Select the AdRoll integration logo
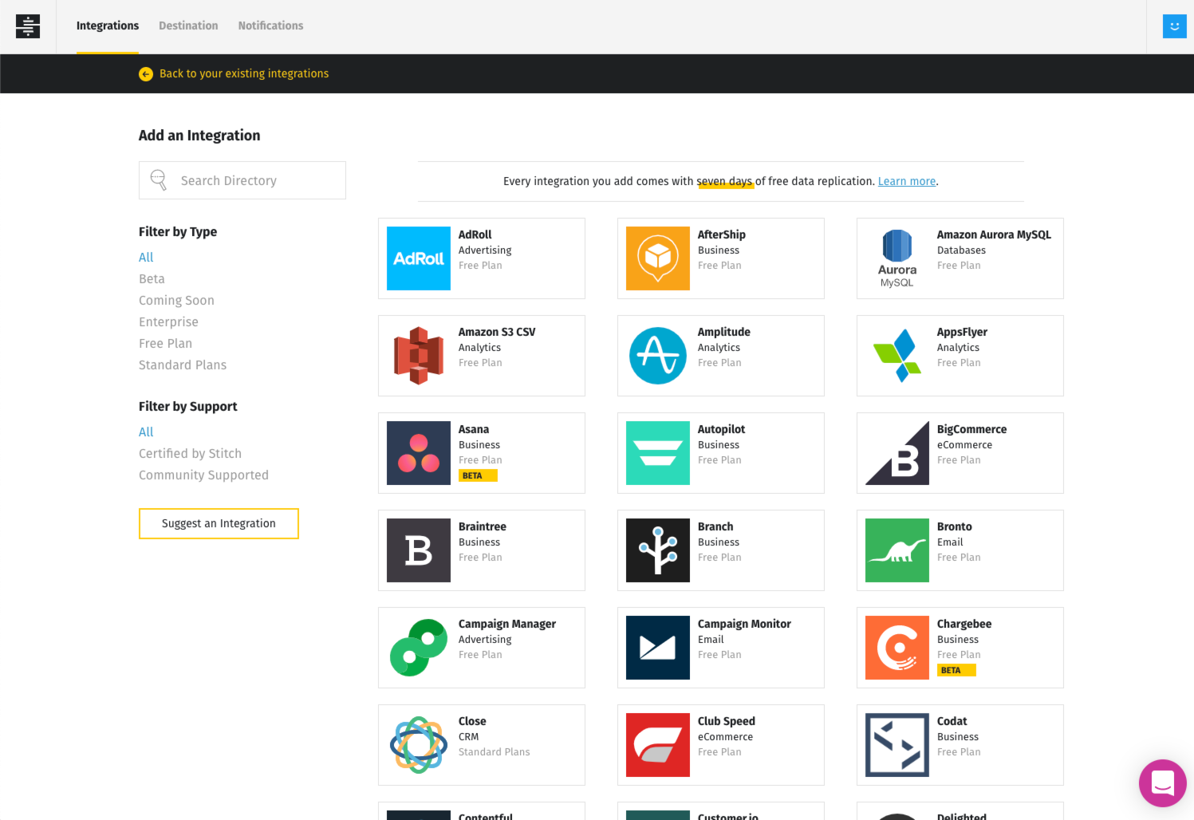 pyautogui.click(x=419, y=258)
